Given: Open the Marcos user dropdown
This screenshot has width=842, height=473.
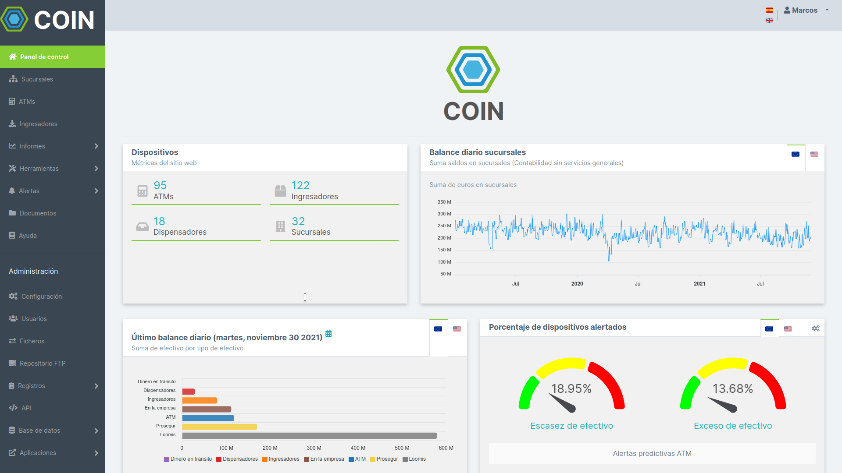Looking at the screenshot, I should click(x=806, y=10).
